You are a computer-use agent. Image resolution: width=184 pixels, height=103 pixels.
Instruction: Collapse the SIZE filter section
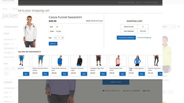click(6, 64)
